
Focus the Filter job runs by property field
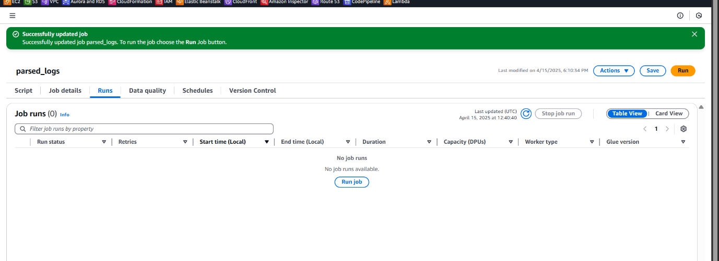144,129
